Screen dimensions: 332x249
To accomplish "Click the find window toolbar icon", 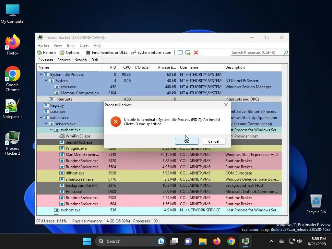I will [x=180, y=53].
